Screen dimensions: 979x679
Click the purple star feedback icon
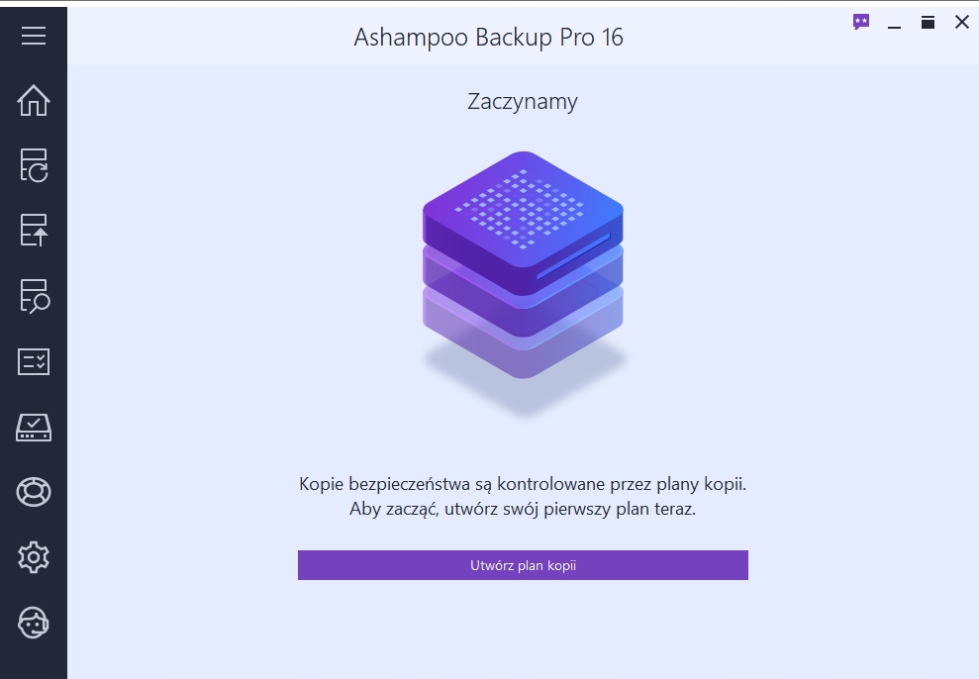tap(861, 22)
